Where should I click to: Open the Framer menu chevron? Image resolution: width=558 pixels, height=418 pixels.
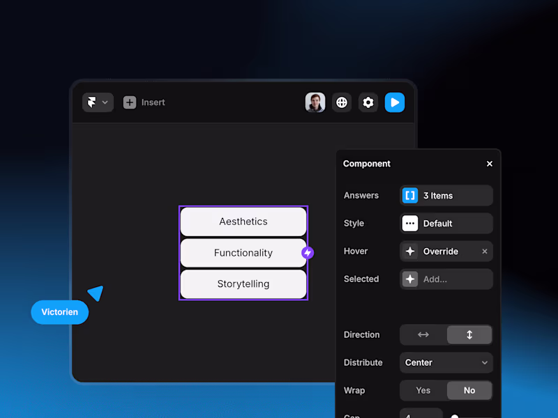[105, 102]
